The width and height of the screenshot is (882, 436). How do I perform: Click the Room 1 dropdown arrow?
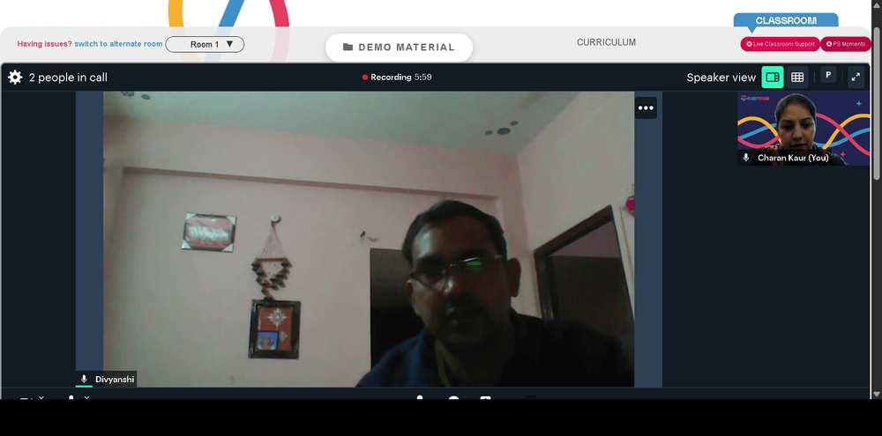pyautogui.click(x=230, y=44)
